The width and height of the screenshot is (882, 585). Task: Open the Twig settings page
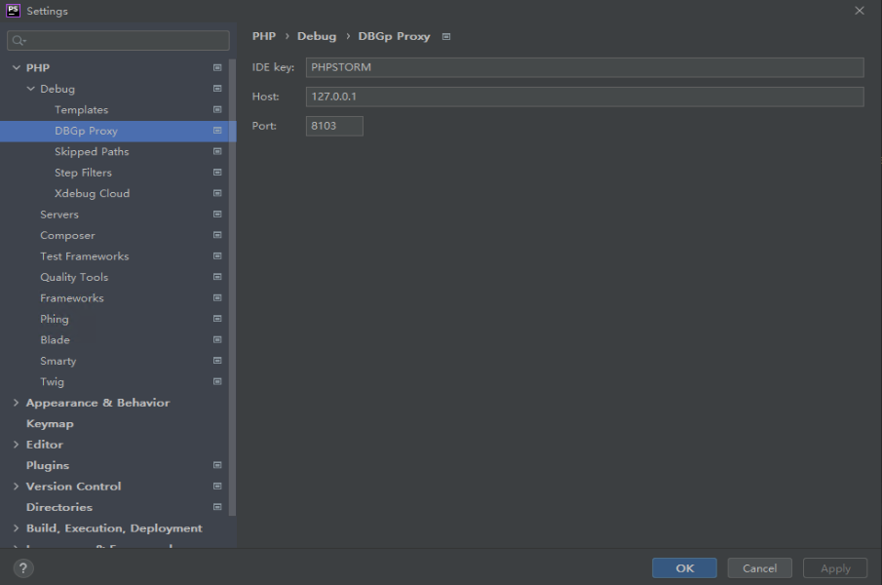[x=52, y=382]
